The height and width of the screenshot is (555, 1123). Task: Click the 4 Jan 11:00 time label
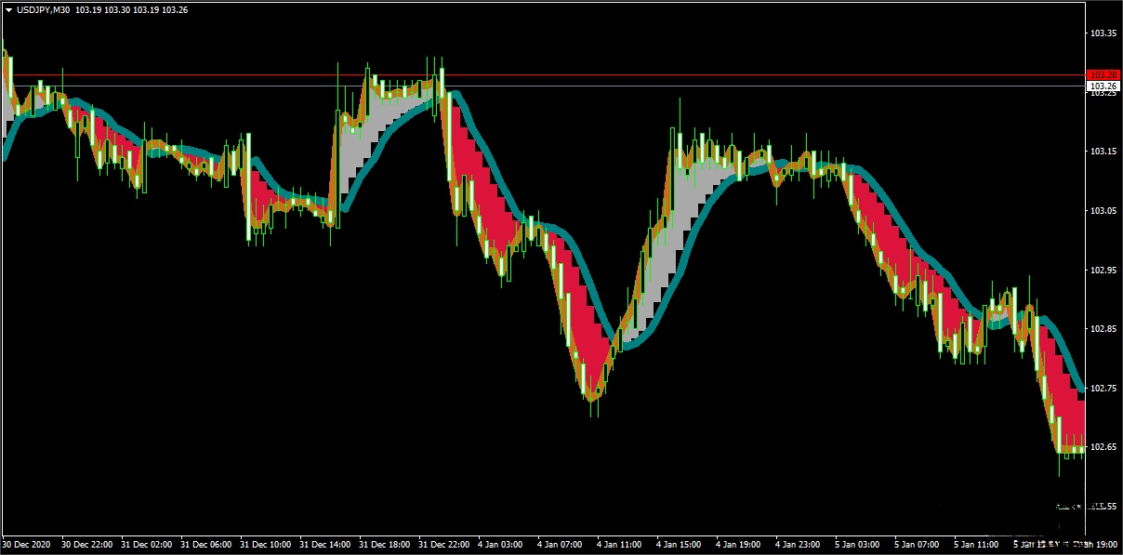pos(619,543)
